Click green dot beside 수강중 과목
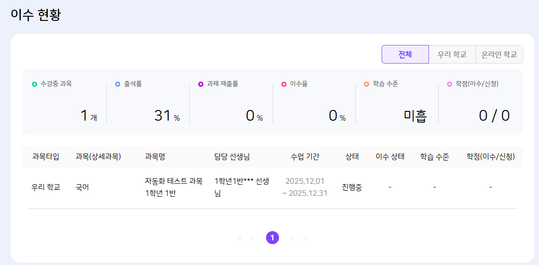539x265 pixels. 34,84
